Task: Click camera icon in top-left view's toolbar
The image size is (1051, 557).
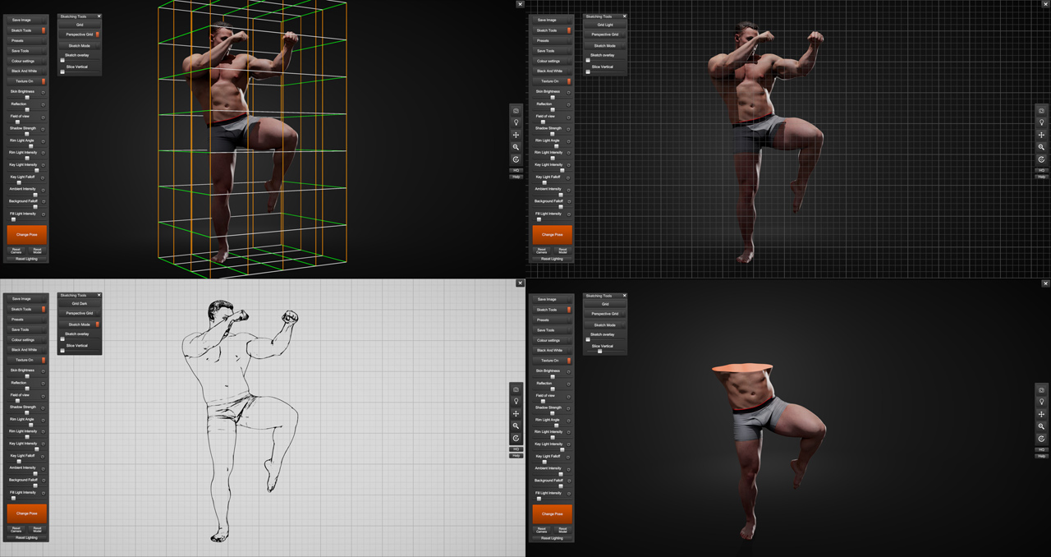Action: [x=516, y=110]
